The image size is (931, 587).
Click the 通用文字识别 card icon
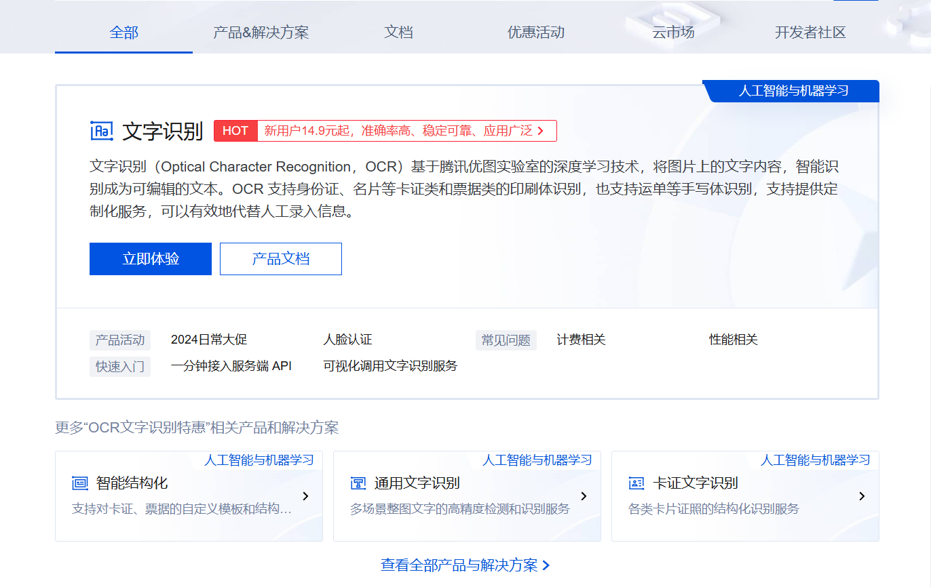(358, 483)
